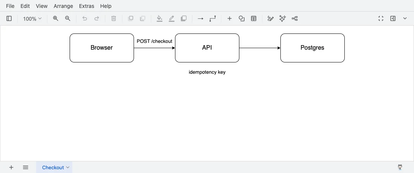414x173 pixels.
Task: Toggle the right Format panel
Action: [393, 18]
